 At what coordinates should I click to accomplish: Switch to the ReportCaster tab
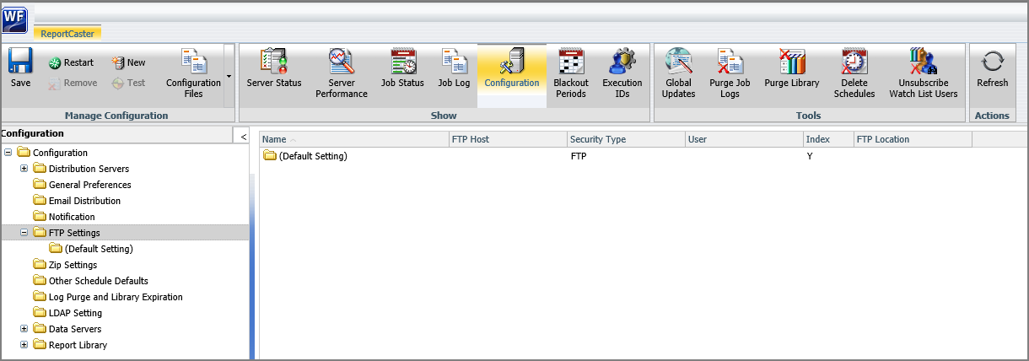pos(67,34)
